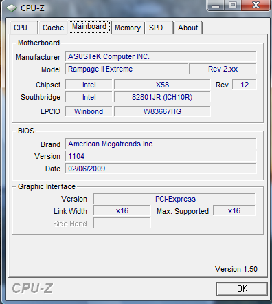Select the X58 chipset value
Screen dimensions: 272x304
(162, 85)
